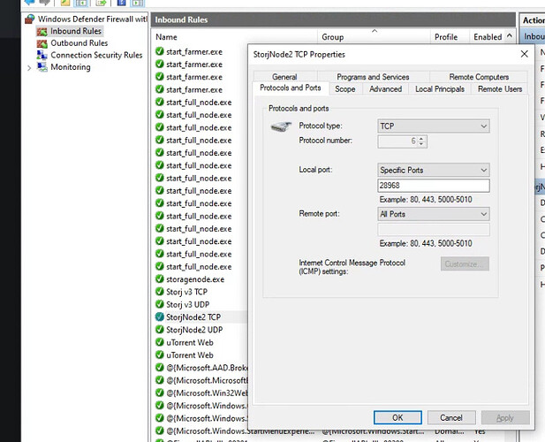The height and width of the screenshot is (442, 545).
Task: Click the Windows Defender Firewall root icon
Action: tap(31, 19)
